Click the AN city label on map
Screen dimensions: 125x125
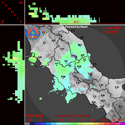(x=82, y=37)
